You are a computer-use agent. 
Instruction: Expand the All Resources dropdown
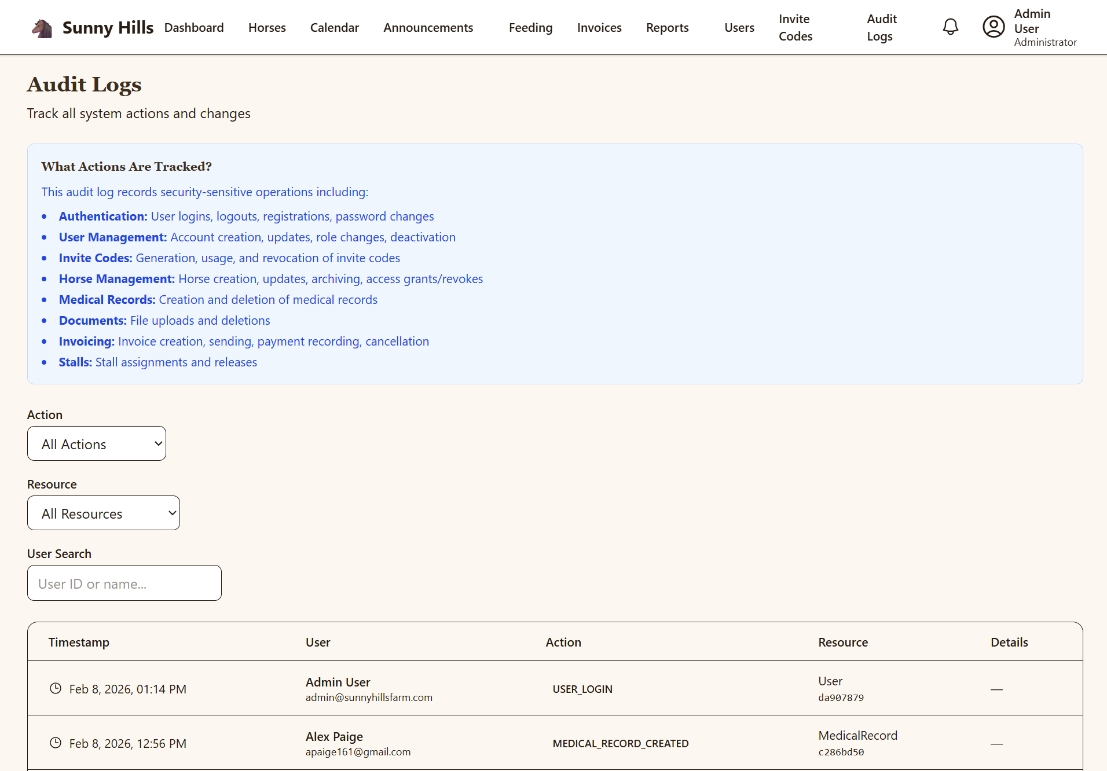(x=104, y=513)
